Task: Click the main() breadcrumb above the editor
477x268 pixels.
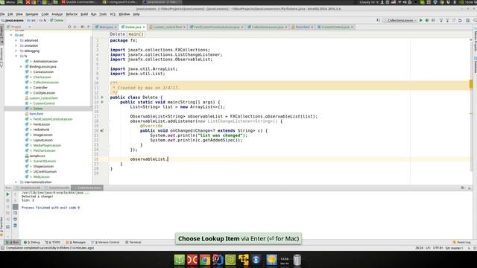Action: [x=136, y=34]
